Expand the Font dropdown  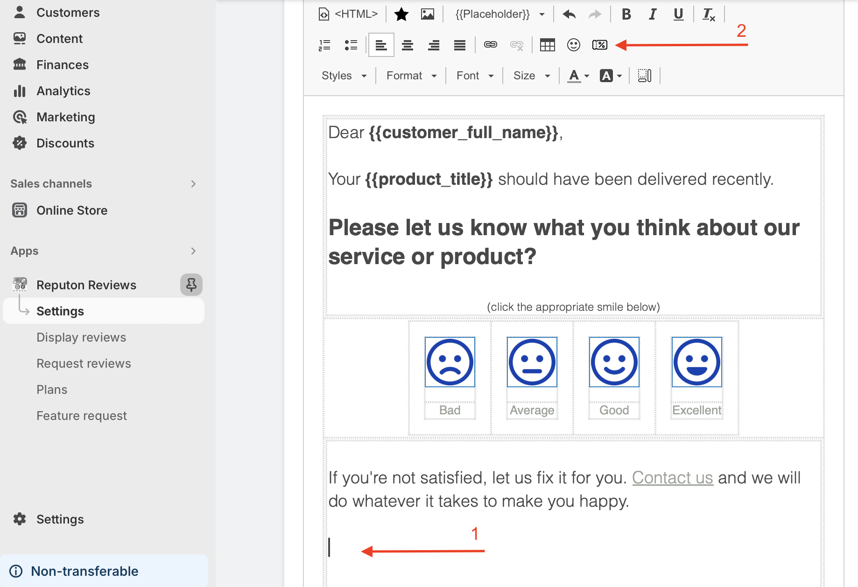point(475,76)
